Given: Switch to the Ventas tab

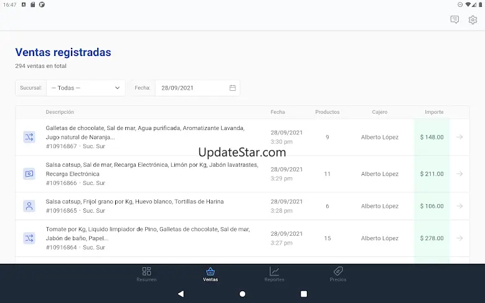Looking at the screenshot, I should (210, 274).
